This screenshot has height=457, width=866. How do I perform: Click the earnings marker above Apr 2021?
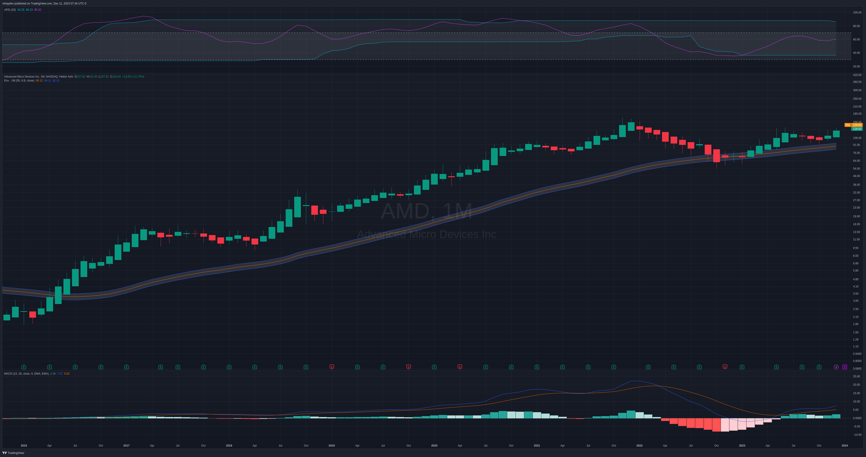tap(562, 367)
